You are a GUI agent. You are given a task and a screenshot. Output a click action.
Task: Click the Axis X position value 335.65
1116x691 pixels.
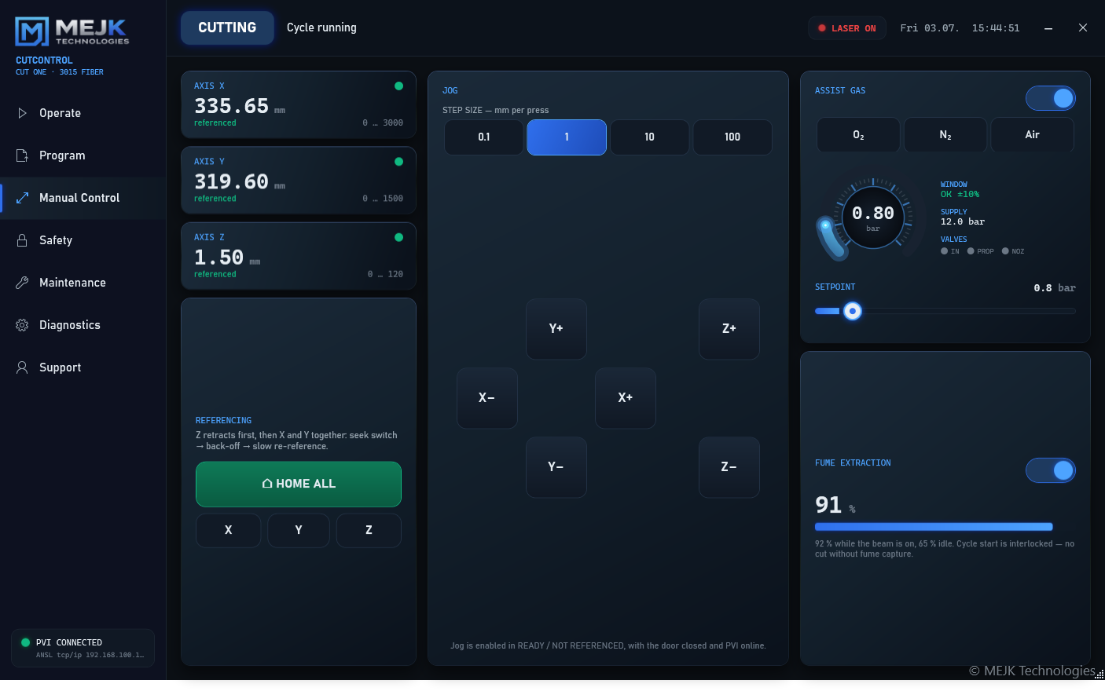[x=231, y=106]
